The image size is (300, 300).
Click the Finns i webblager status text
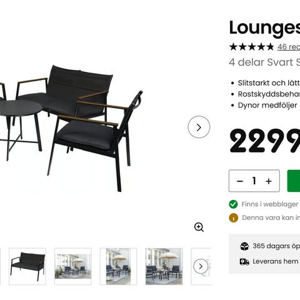point(270,204)
